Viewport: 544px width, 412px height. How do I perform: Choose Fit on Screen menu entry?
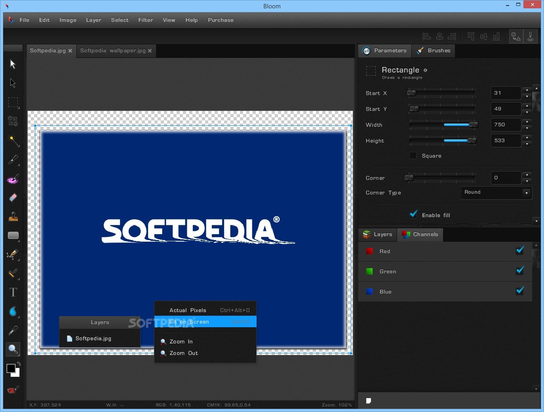pyautogui.click(x=205, y=322)
